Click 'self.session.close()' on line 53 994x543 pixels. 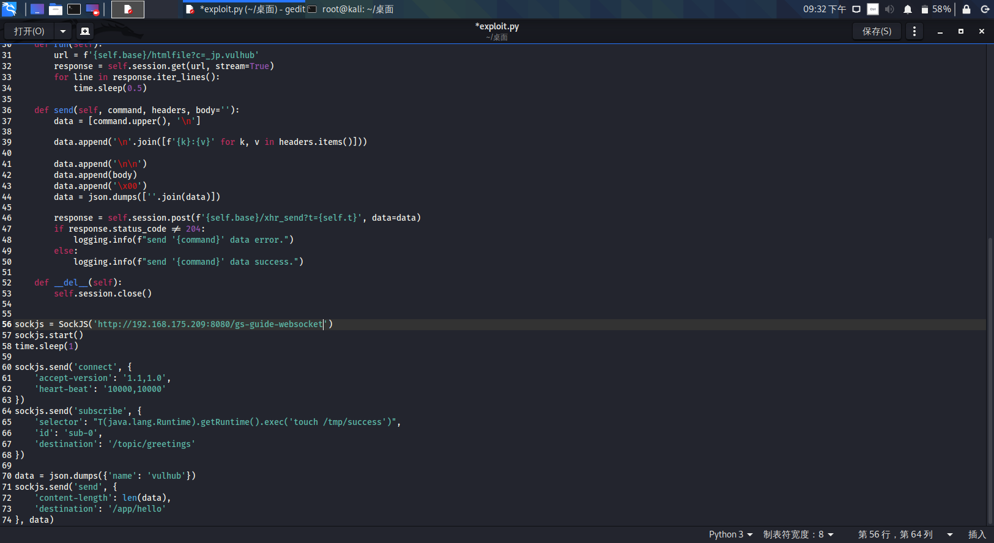click(103, 294)
